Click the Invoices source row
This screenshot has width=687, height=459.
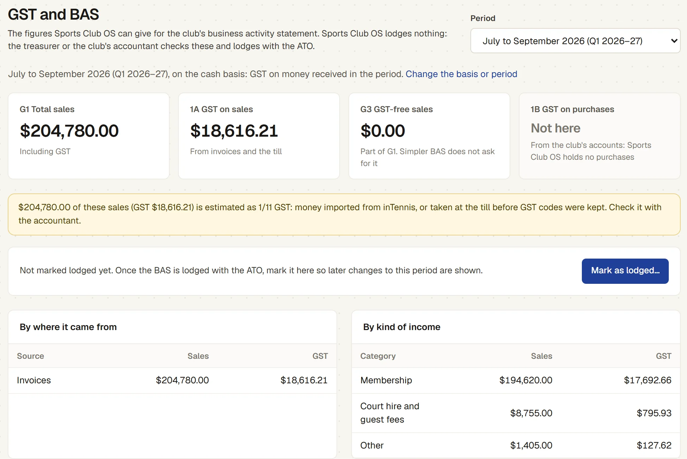pyautogui.click(x=172, y=380)
